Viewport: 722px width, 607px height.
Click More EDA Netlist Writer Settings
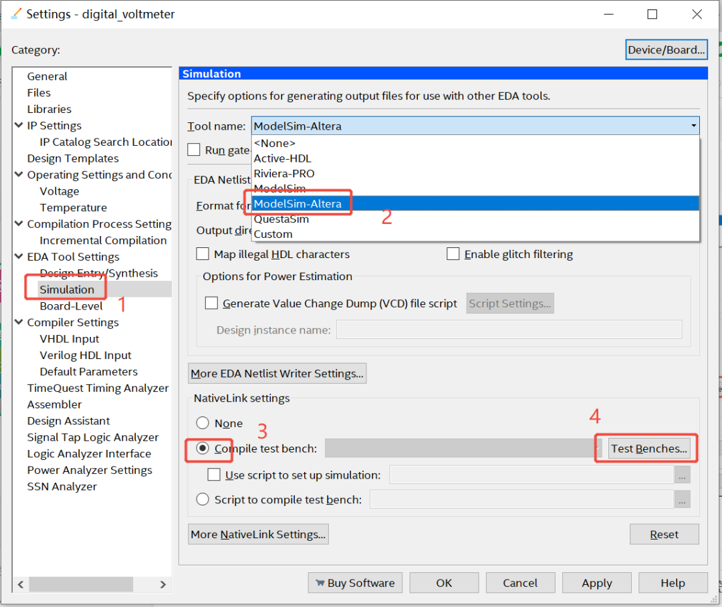[277, 373]
